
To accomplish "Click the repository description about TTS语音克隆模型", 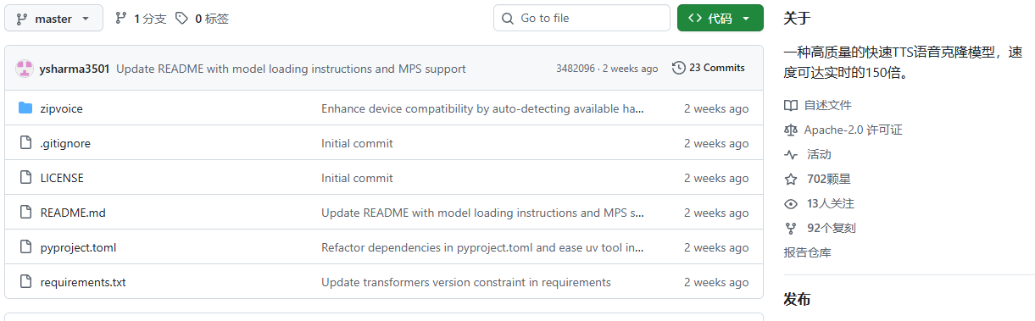I will pos(904,63).
